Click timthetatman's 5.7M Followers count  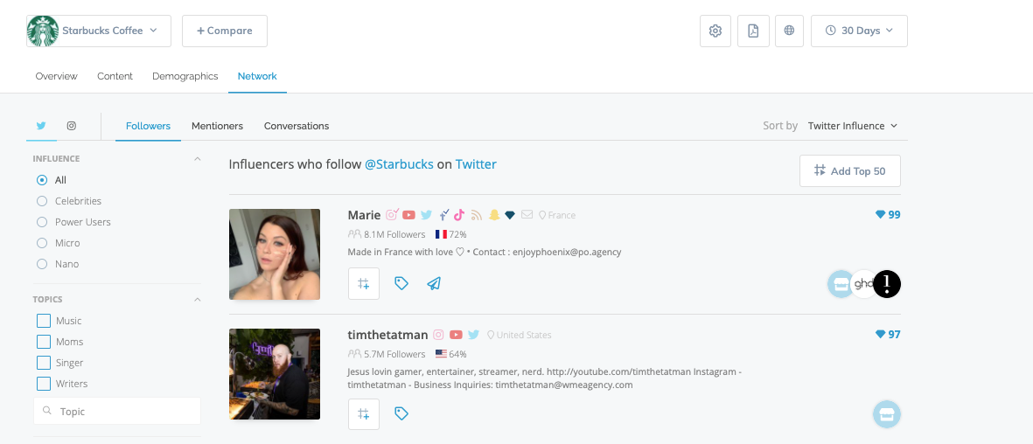click(x=387, y=354)
